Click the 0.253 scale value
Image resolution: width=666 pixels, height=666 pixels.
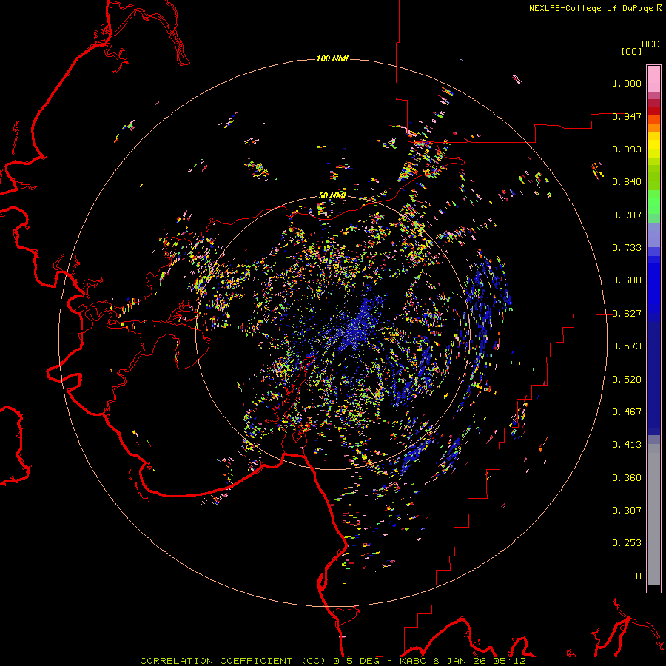[627, 543]
